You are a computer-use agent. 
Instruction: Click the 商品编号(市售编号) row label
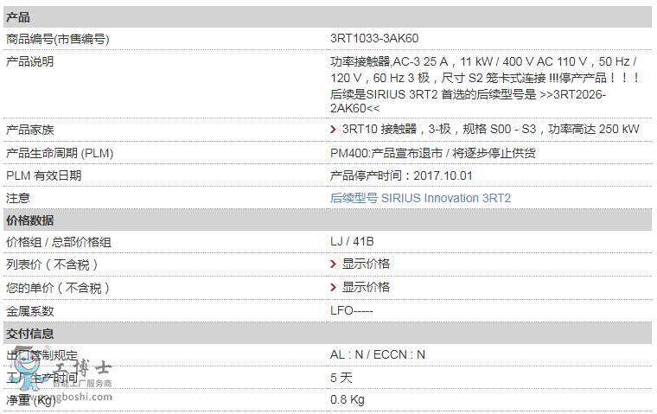pos(57,39)
